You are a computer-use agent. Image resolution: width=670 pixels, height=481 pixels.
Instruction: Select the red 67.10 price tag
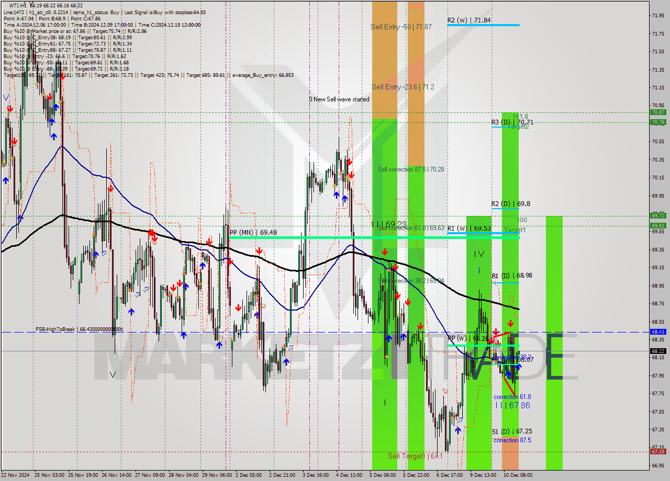[x=658, y=452]
